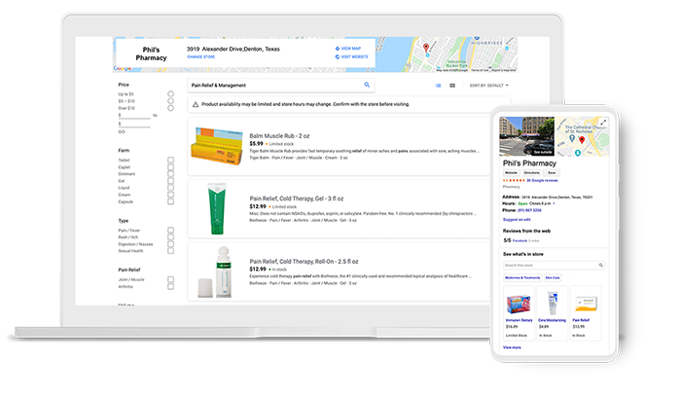The height and width of the screenshot is (396, 681).
Task: Check the Pain / Fever type filter
Action: (x=170, y=231)
